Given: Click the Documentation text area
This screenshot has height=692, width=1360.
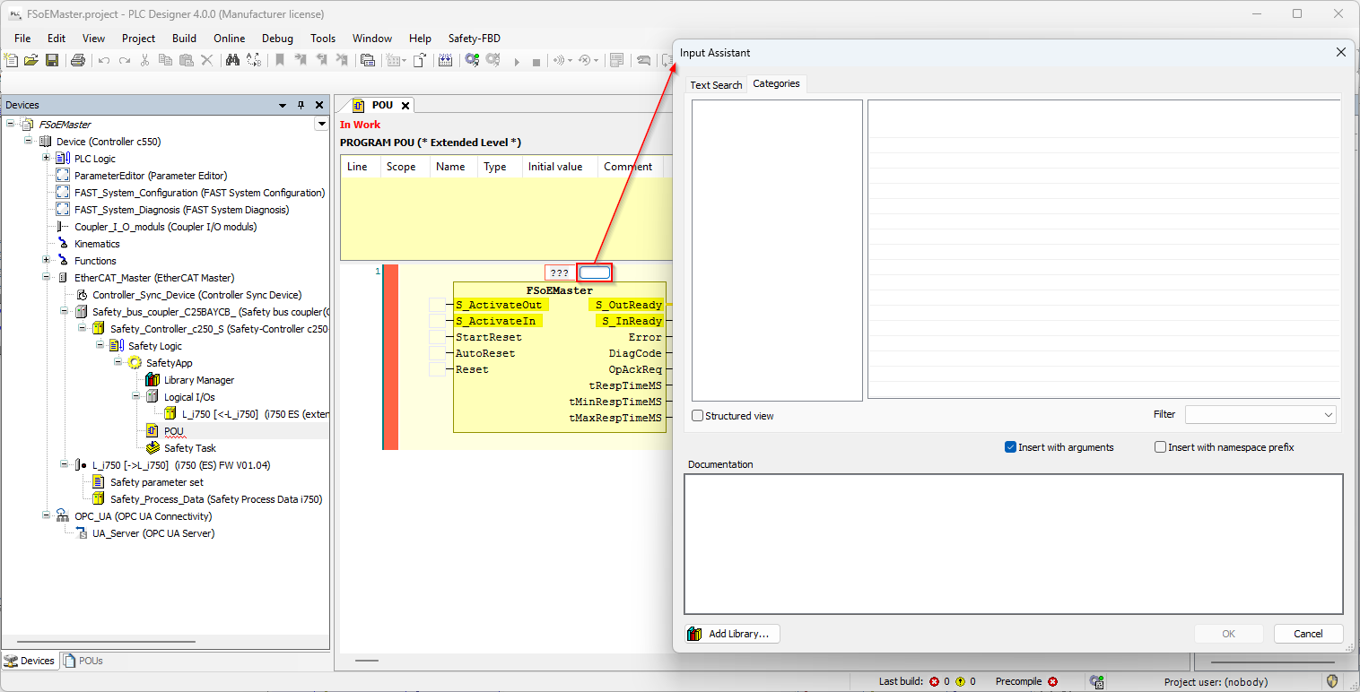Looking at the screenshot, I should 1013,543.
